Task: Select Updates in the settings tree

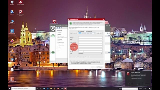Action: 60,39
